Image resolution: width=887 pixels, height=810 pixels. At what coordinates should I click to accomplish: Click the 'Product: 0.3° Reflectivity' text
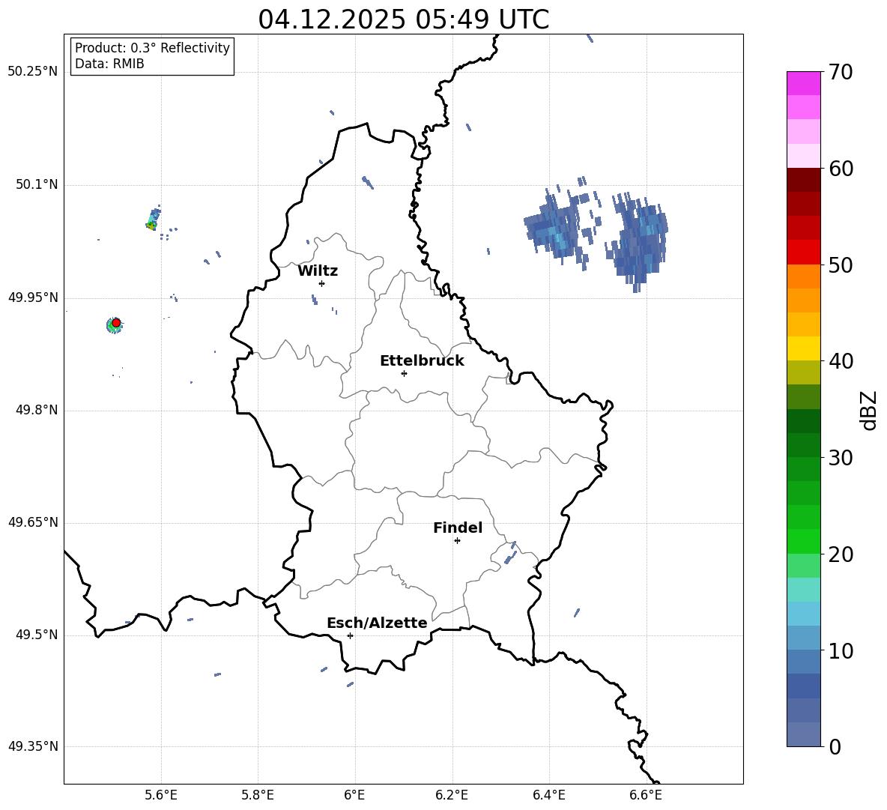152,47
